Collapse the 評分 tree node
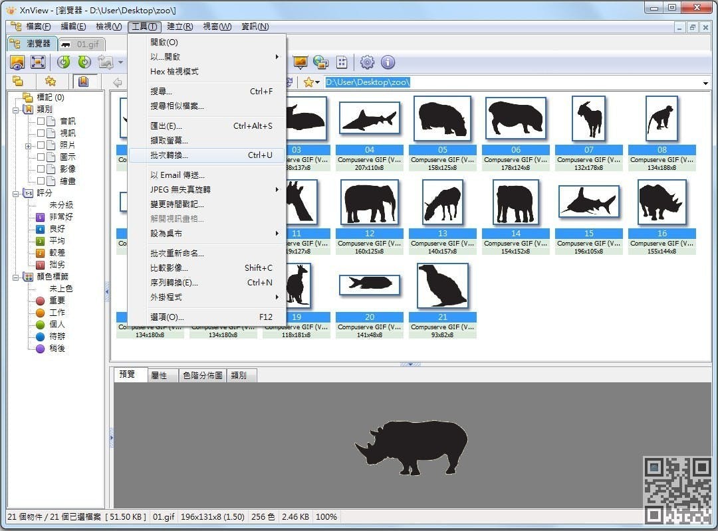Image resolution: width=718 pixels, height=531 pixels. (16, 193)
